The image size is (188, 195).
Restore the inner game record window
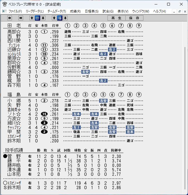[x=179, y=12]
